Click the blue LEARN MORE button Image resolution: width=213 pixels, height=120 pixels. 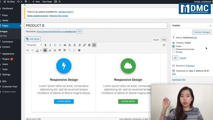click(64, 101)
